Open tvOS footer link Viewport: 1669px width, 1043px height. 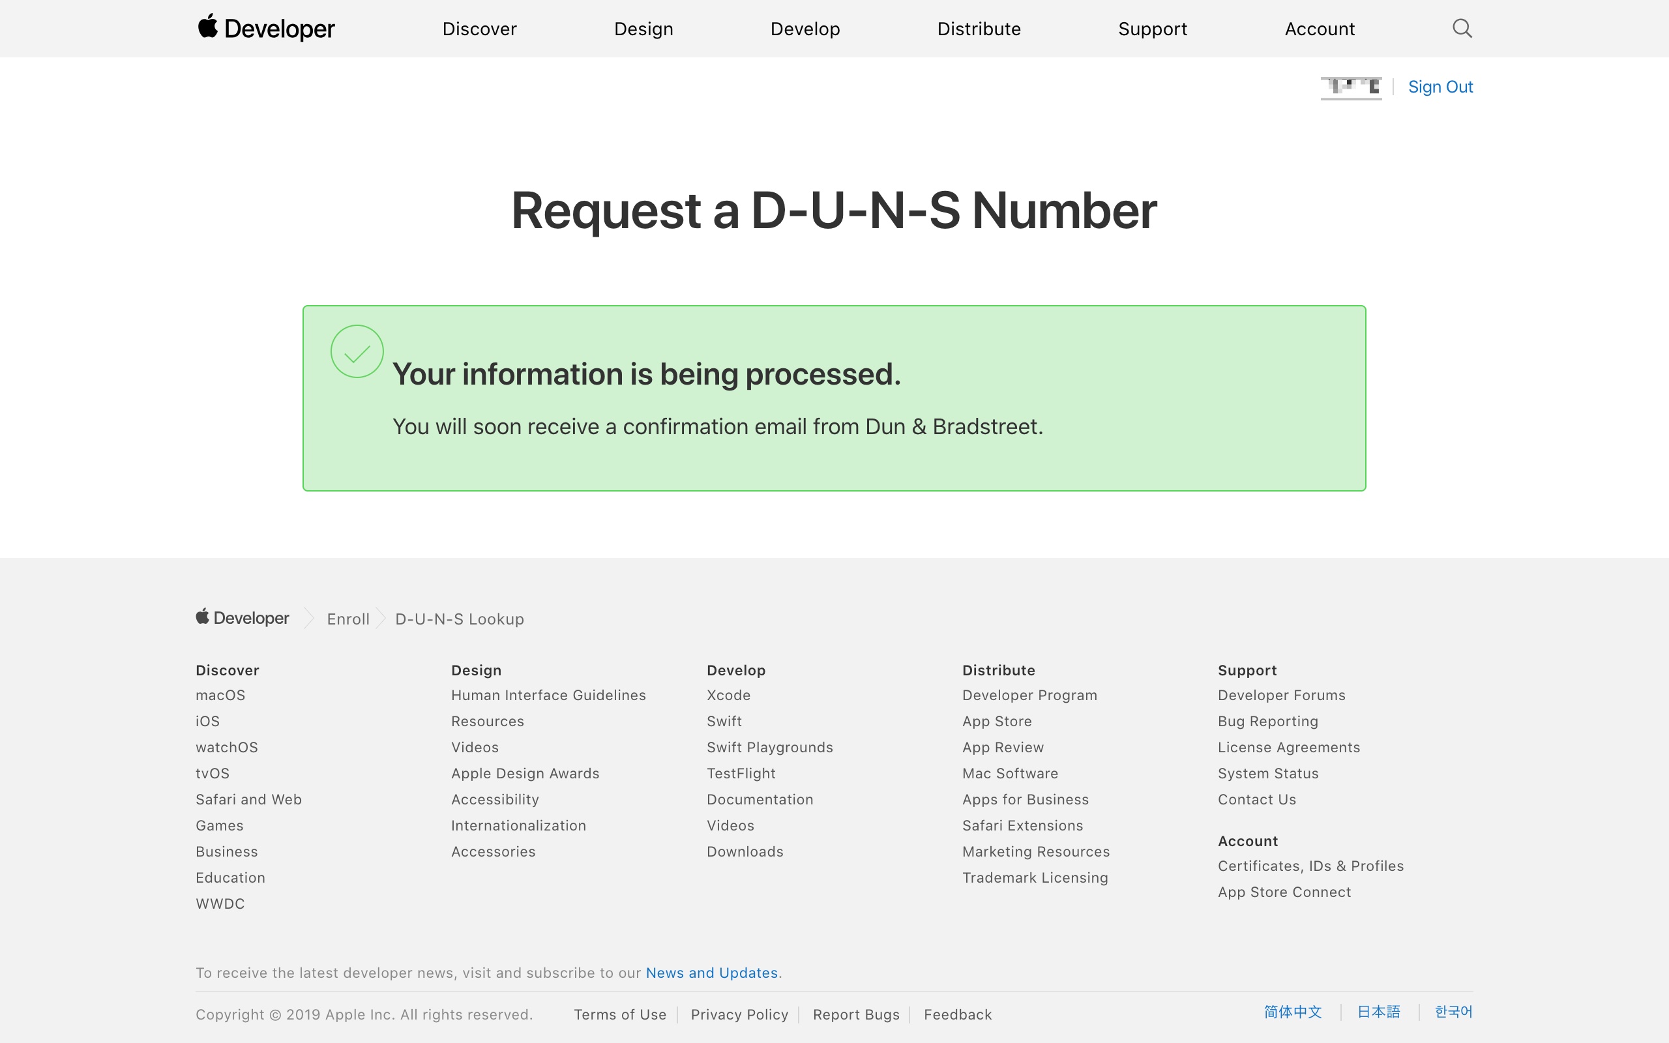(213, 773)
